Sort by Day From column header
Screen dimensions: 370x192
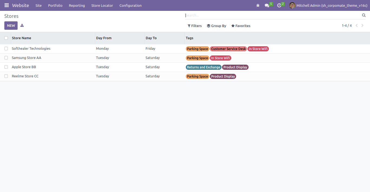pos(120,38)
